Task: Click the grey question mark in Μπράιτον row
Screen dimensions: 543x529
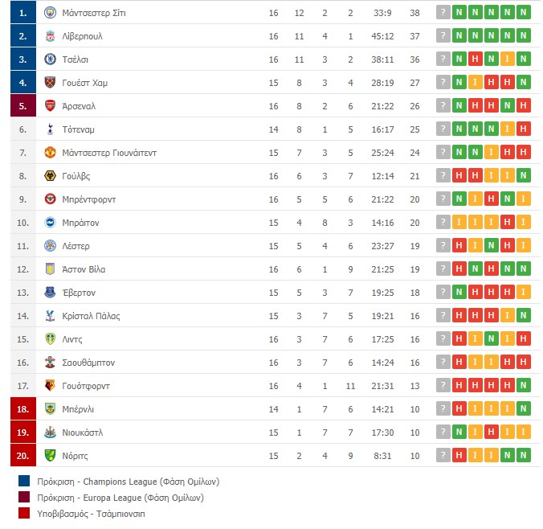Action: [x=443, y=222]
